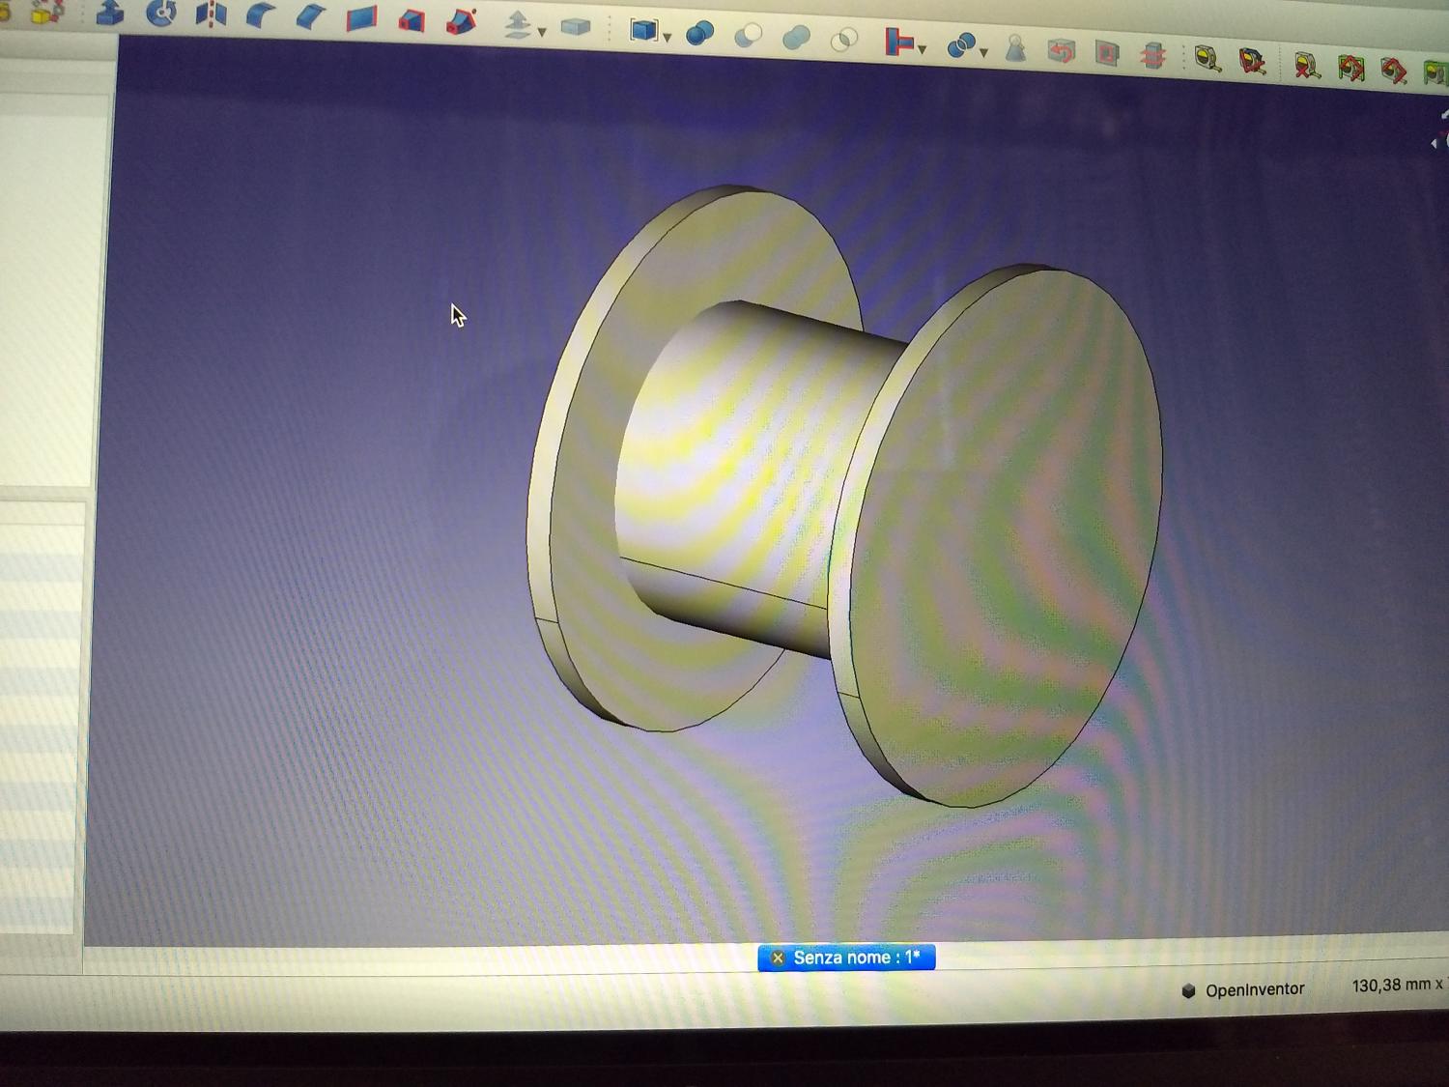Click the Sweep tool icon
This screenshot has height=1087, width=1449.
coord(462,21)
